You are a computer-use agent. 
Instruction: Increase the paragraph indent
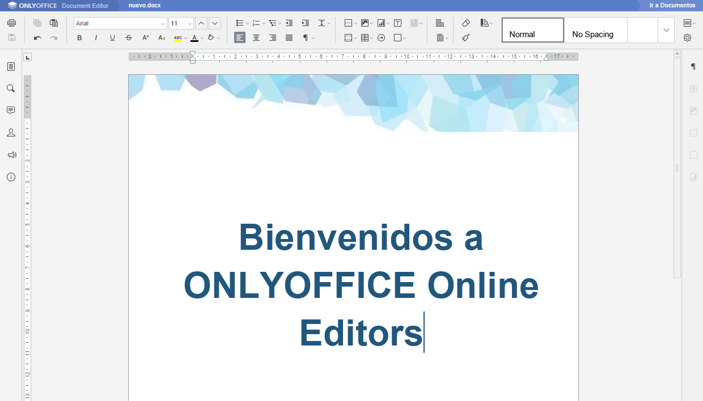click(x=306, y=23)
